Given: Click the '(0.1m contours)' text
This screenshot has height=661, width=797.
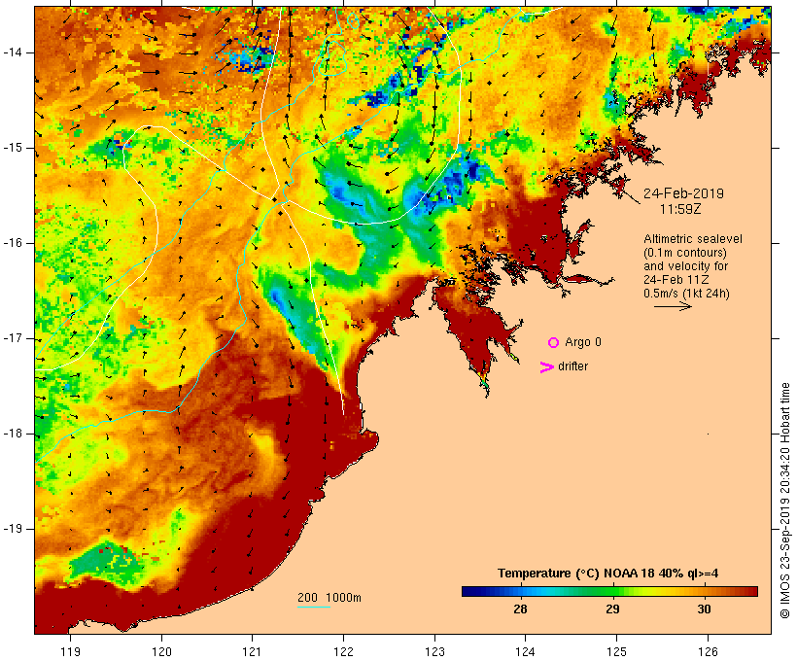Looking at the screenshot, I should (685, 253).
